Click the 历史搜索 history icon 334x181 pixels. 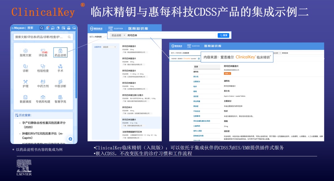click(x=17, y=115)
